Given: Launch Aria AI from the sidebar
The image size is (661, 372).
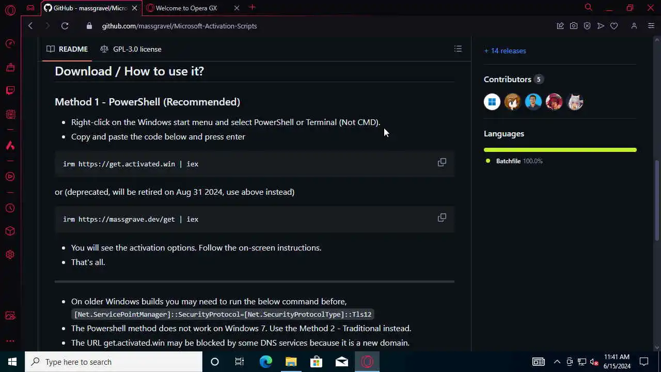Looking at the screenshot, I should (10, 146).
